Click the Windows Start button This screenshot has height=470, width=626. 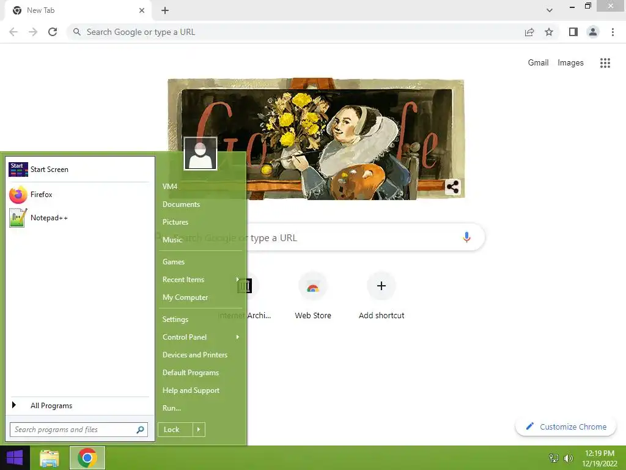15,458
